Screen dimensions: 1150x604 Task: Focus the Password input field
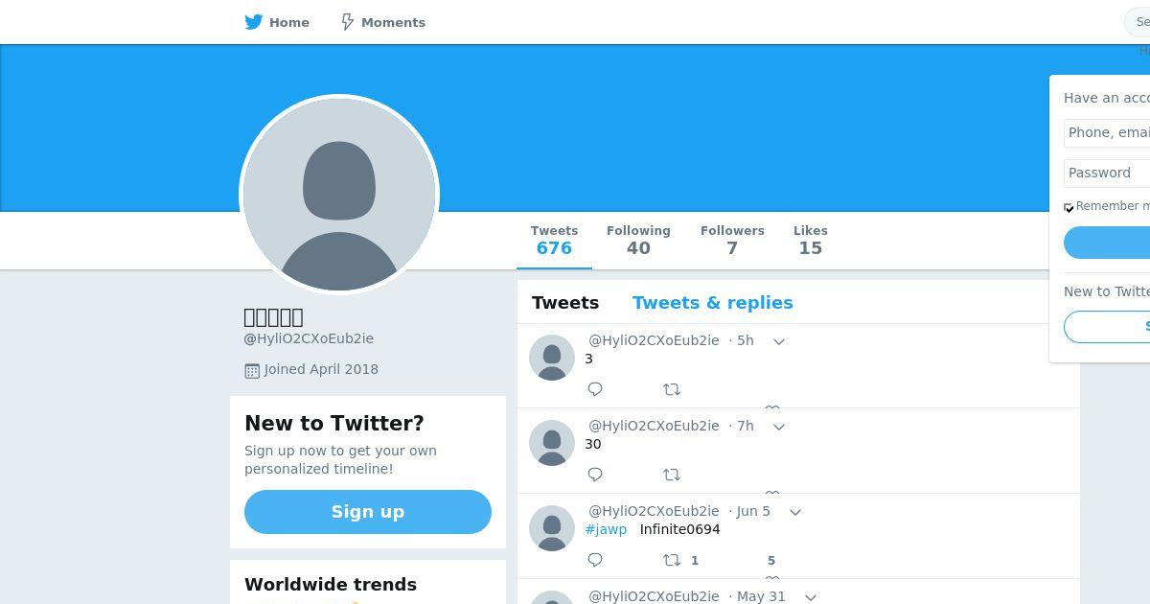coord(1107,173)
